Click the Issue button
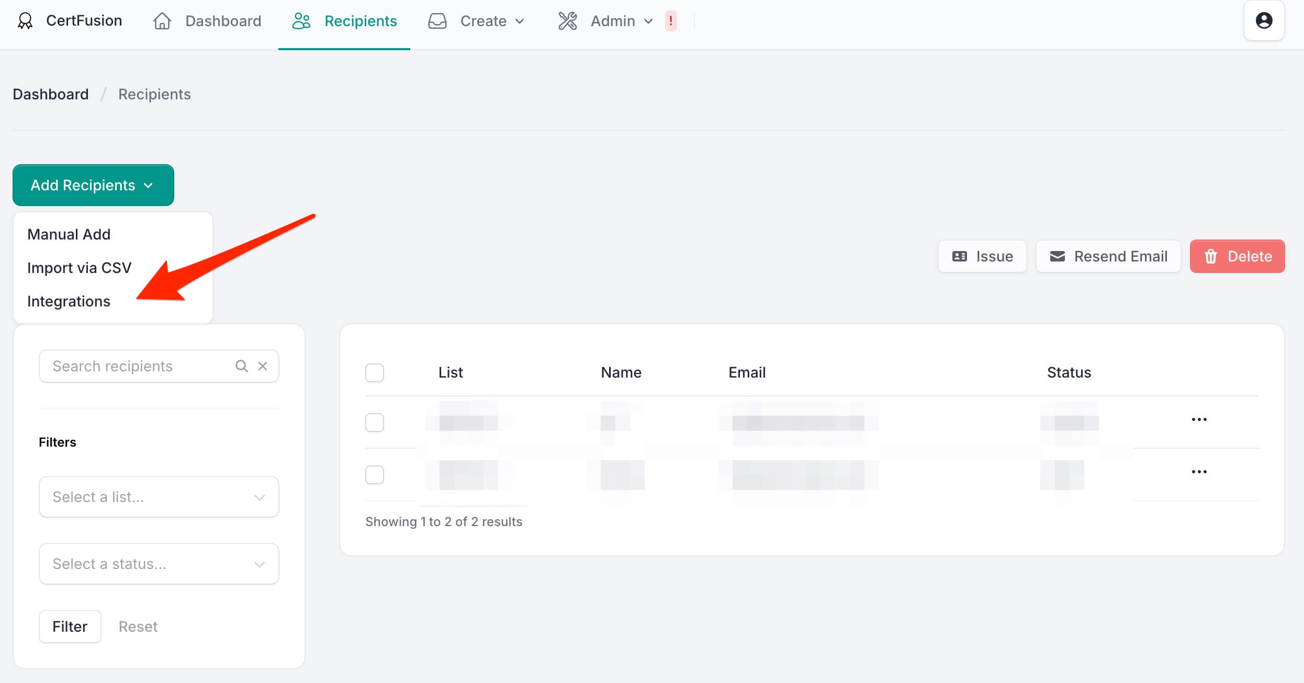The width and height of the screenshot is (1304, 683). tap(982, 256)
